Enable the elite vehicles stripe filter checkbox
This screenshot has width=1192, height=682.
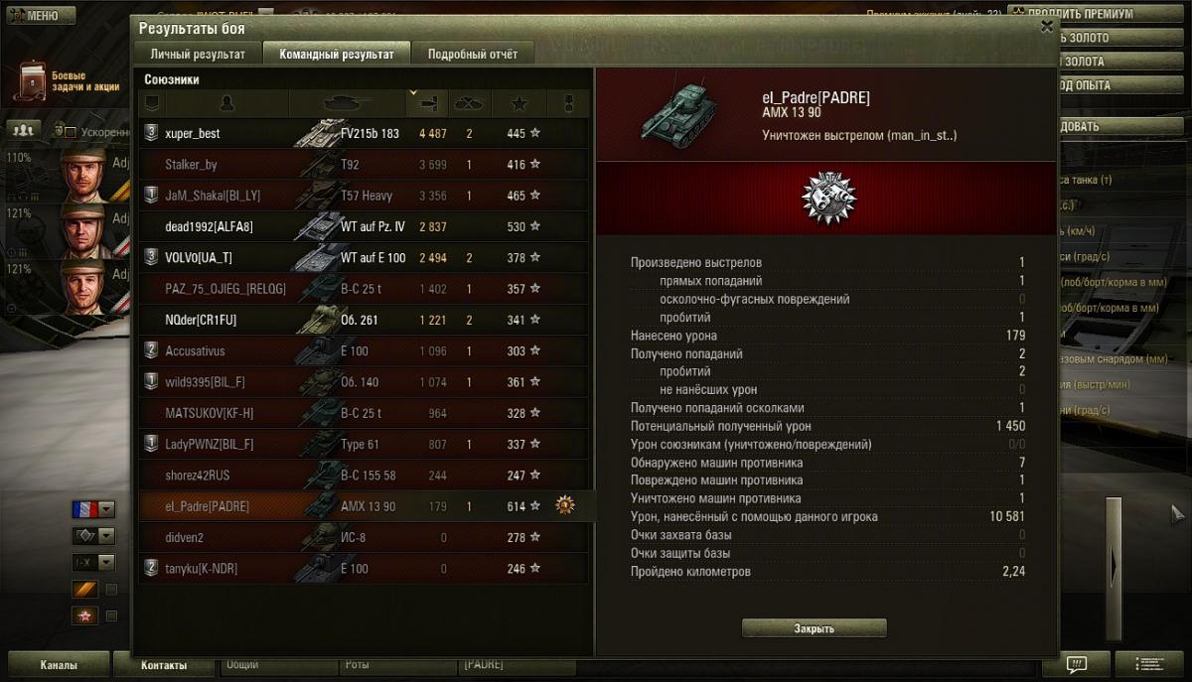click(111, 590)
